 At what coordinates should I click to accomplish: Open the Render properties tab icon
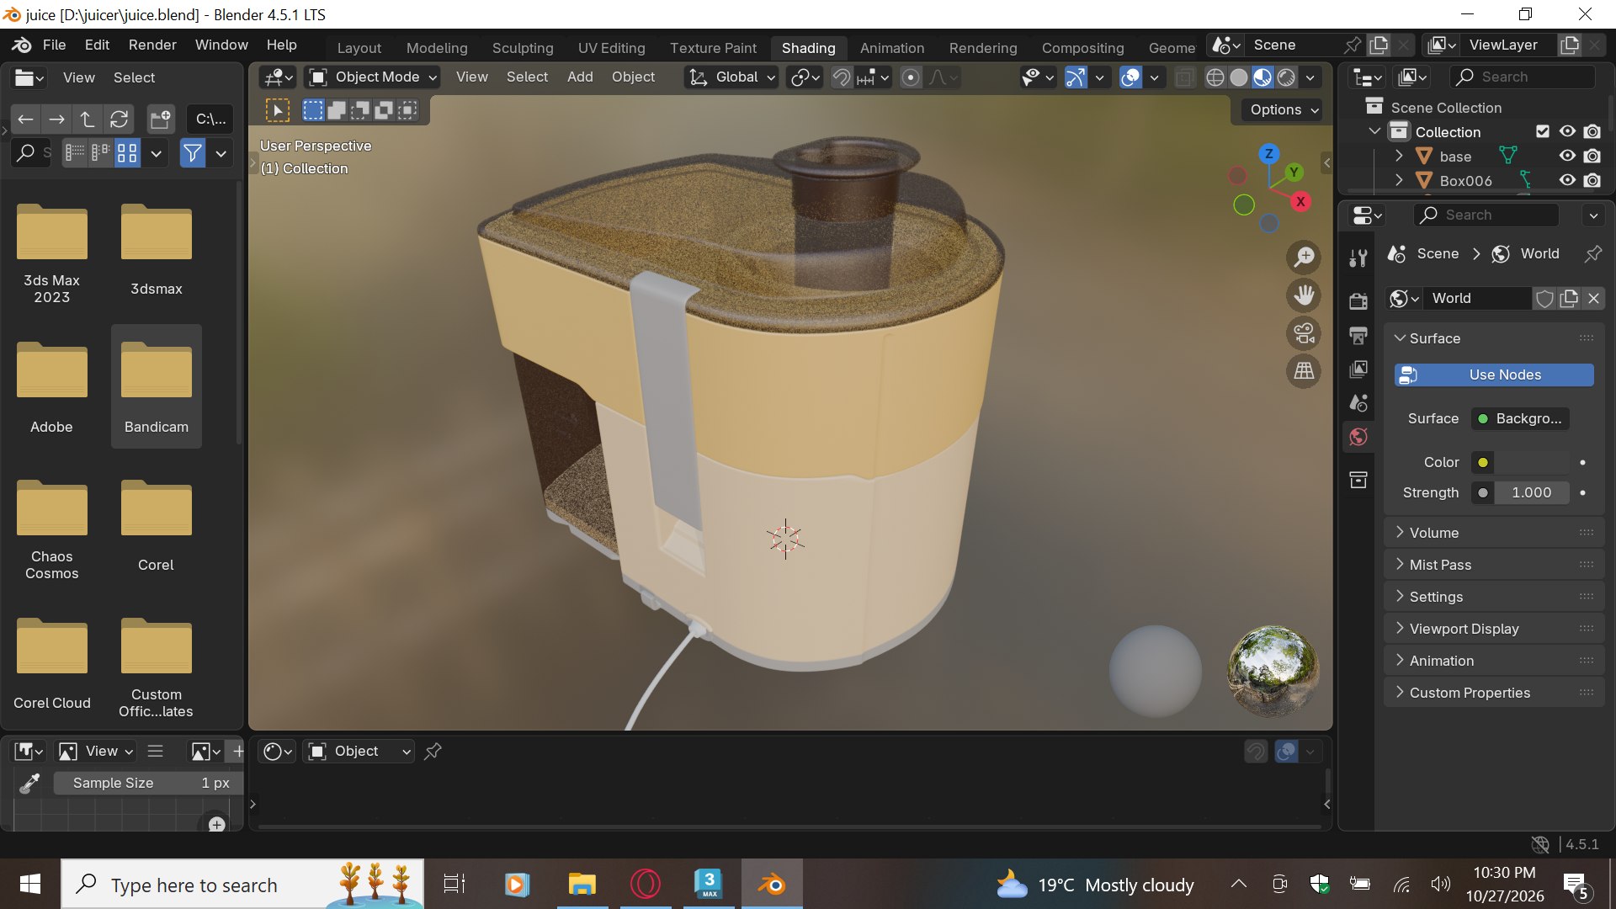coord(1358,301)
